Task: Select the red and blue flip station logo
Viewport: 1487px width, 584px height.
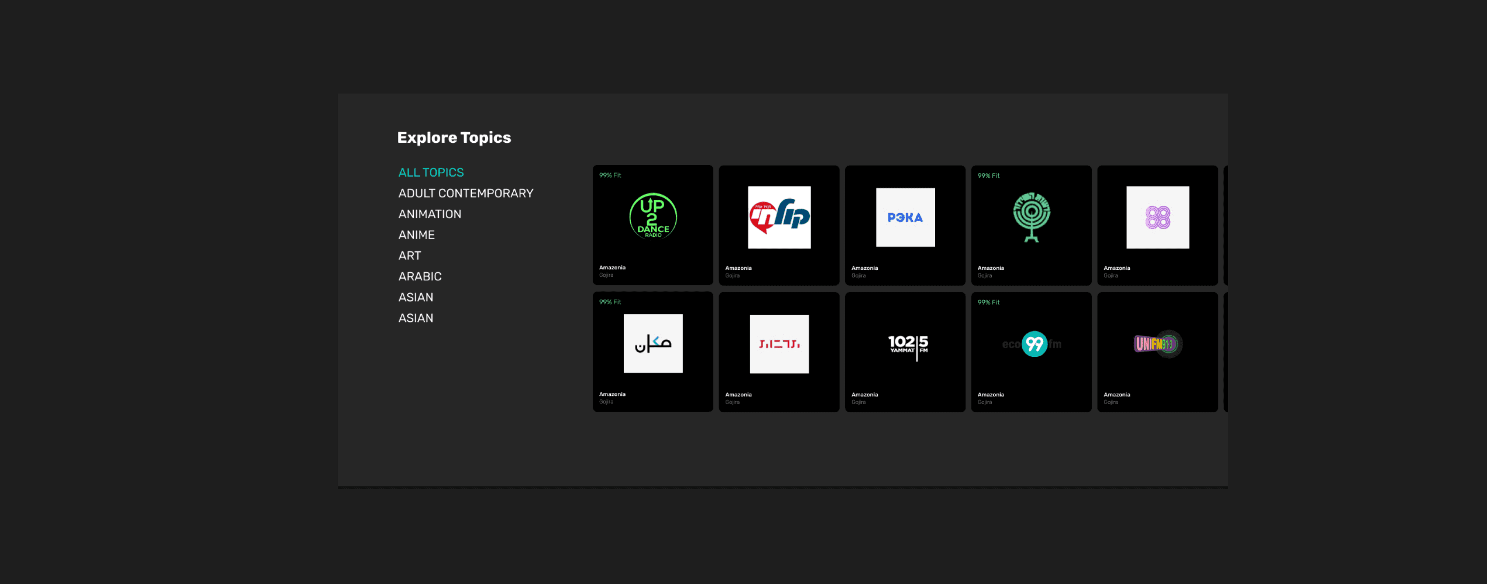Action: [779, 217]
